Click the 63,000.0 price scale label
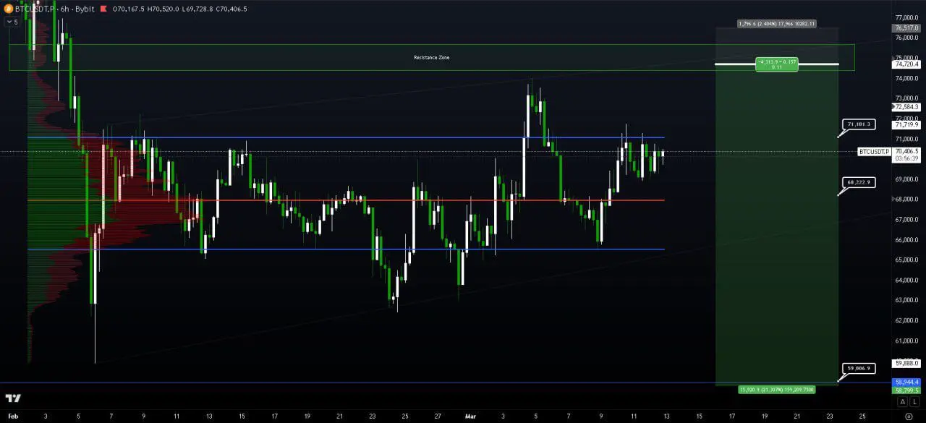Image resolution: width=926 pixels, height=423 pixels. pyautogui.click(x=906, y=300)
